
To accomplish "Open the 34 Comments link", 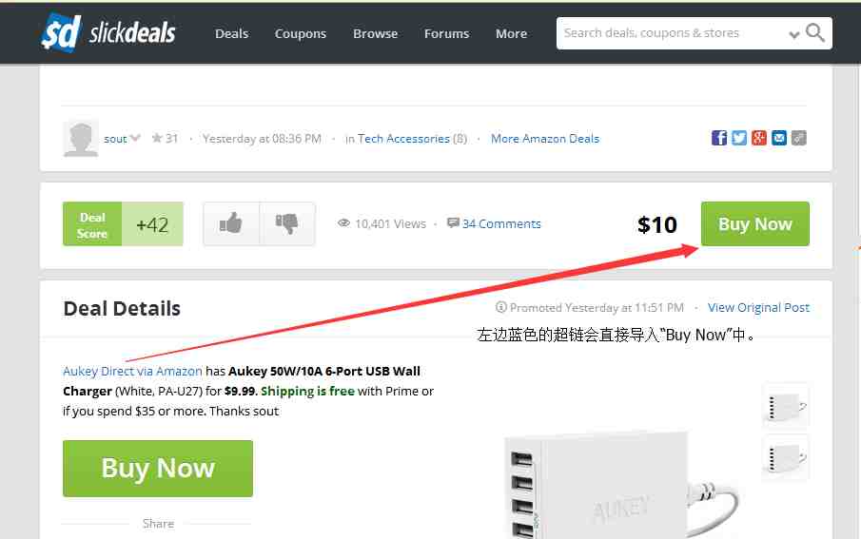I will point(501,223).
